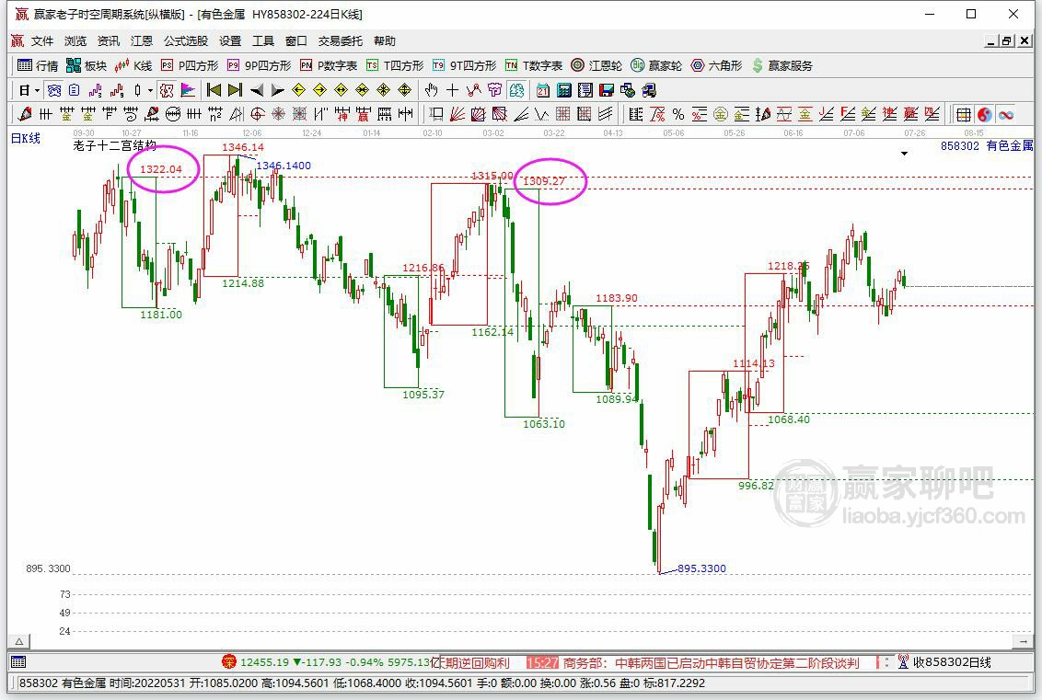
Task: Click the status bar grid icon at left
Action: pos(17,661)
